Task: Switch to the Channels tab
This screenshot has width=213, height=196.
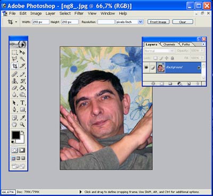Action: point(169,44)
